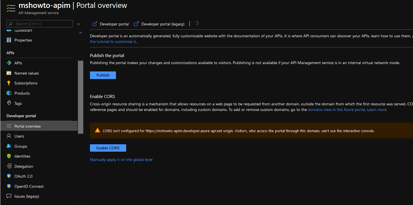Screen dimensions: 413x205
Task: Click the CORS isn't configured warning message
Action: point(239,131)
